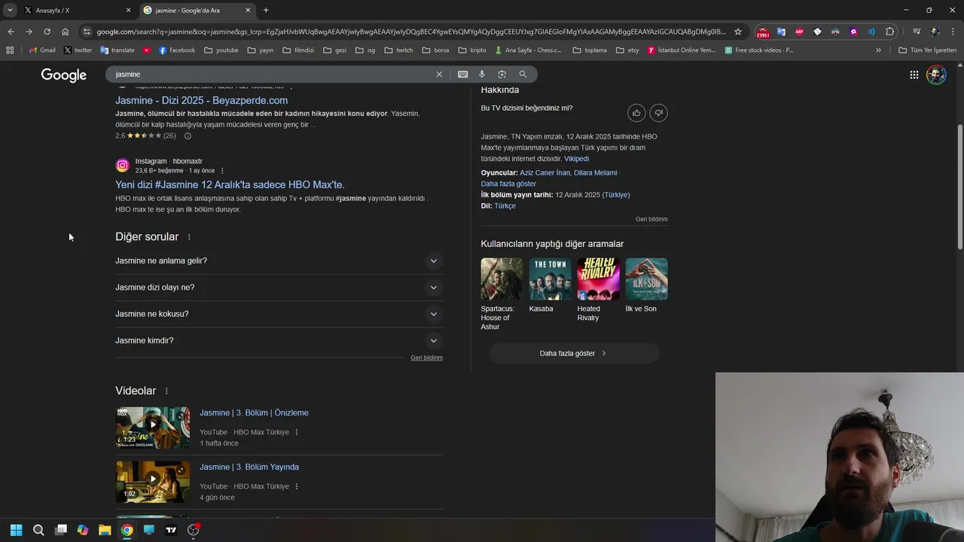The image size is (964, 542).
Task: Open Windows taskbar search
Action: click(x=38, y=530)
